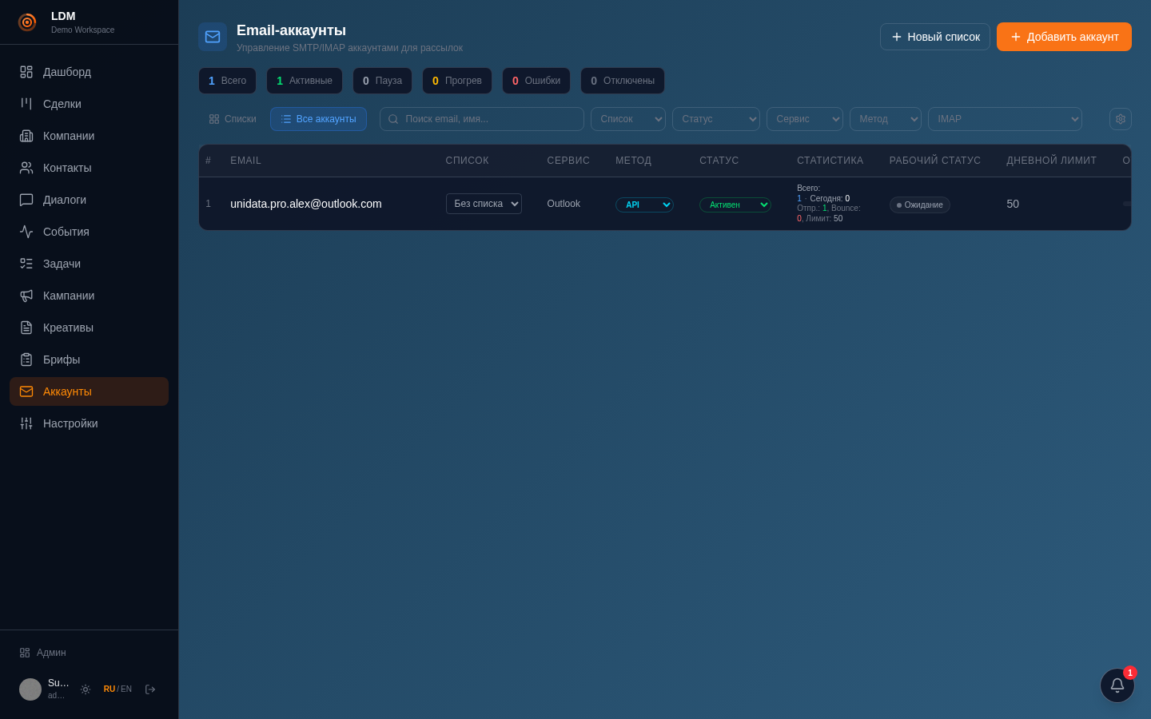Click the LDM logo icon
Screen dimensions: 1151x719
tap(27, 22)
